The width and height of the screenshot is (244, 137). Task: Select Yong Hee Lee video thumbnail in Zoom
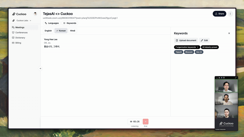(x=226, y=86)
